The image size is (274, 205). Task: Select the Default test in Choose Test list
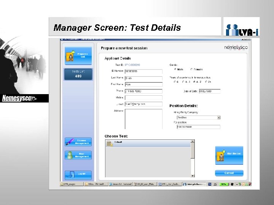pos(148,143)
